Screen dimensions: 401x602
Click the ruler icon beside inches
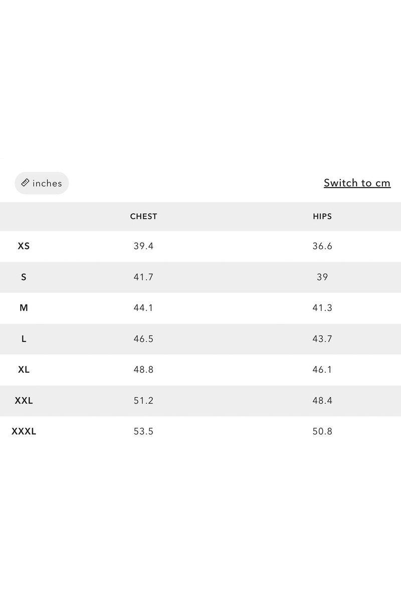pos(25,183)
